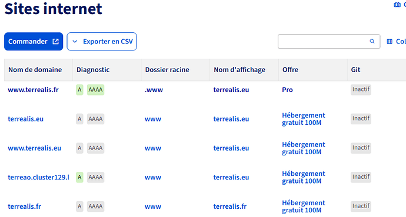
Task: Click the Inactif Git badge for www.terrealis.eu
Action: click(x=361, y=148)
